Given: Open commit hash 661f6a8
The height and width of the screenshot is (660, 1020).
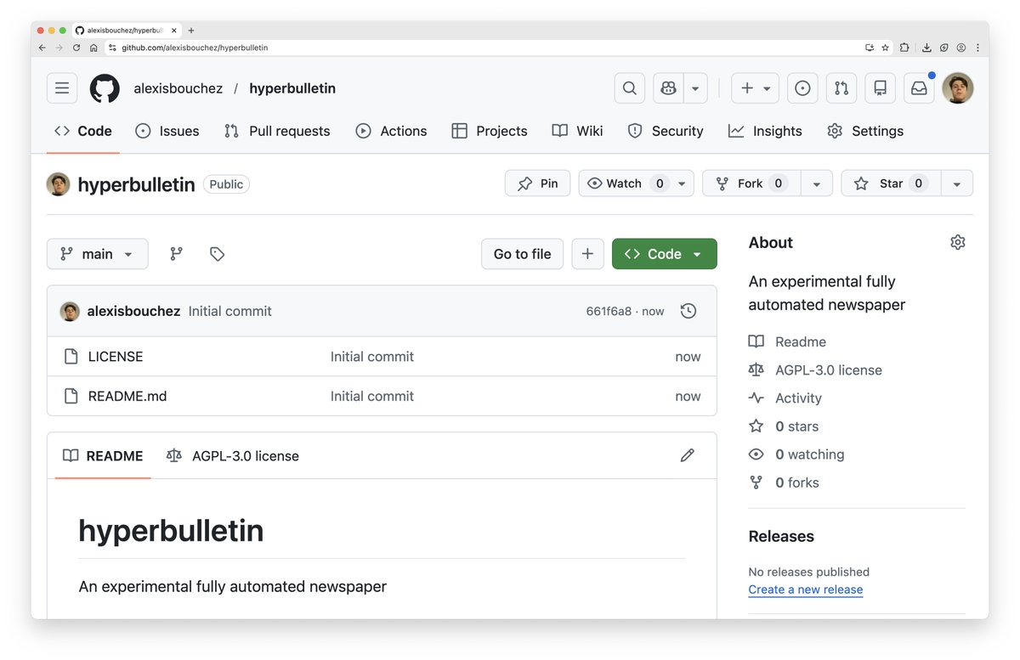Looking at the screenshot, I should [x=609, y=312].
